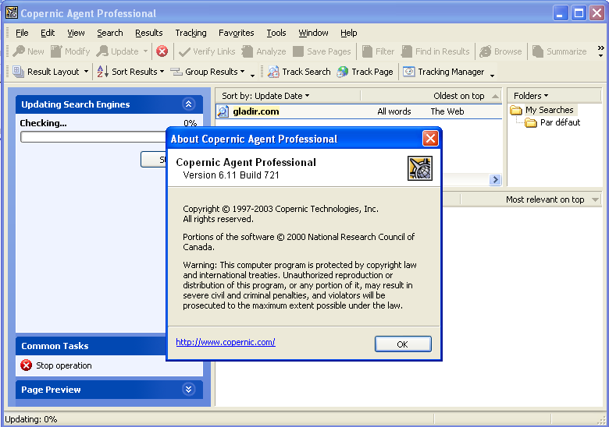Click the New search toolbar button
The image size is (609, 427).
pos(28,51)
